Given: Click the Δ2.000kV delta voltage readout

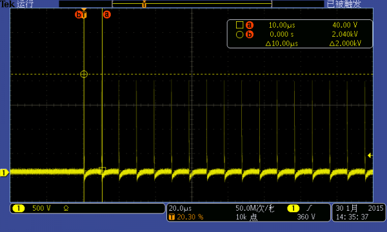Looking at the screenshot, I should pyautogui.click(x=345, y=44).
